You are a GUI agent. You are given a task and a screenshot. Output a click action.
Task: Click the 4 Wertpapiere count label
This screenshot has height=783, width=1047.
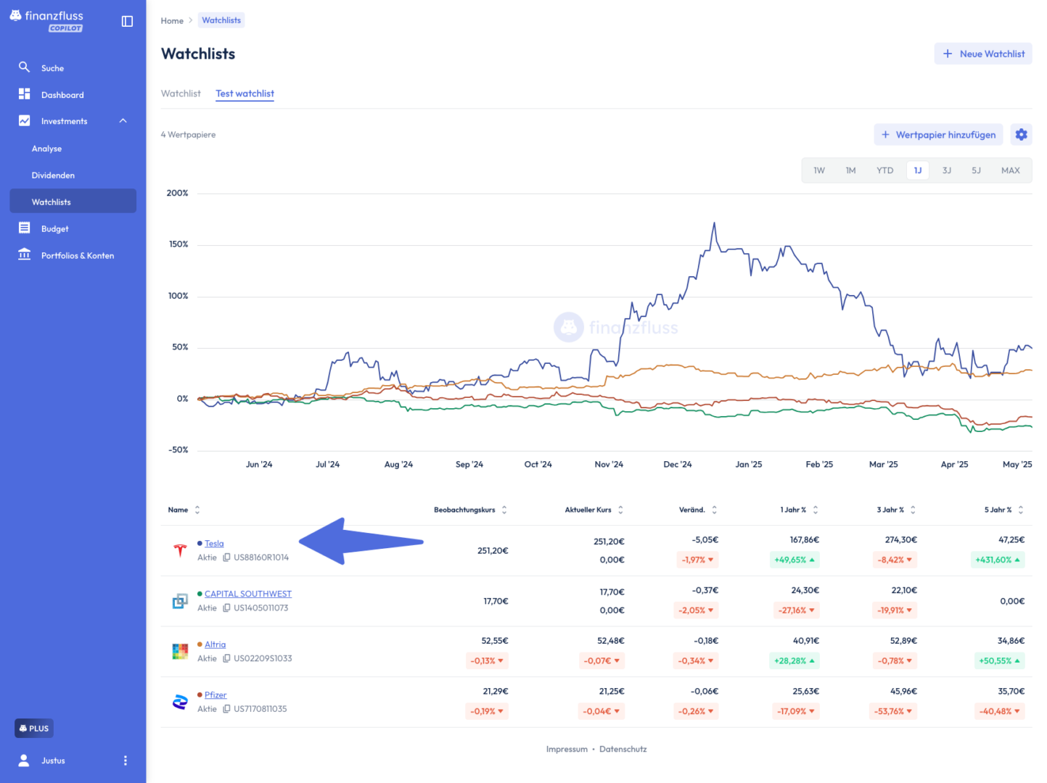188,135
